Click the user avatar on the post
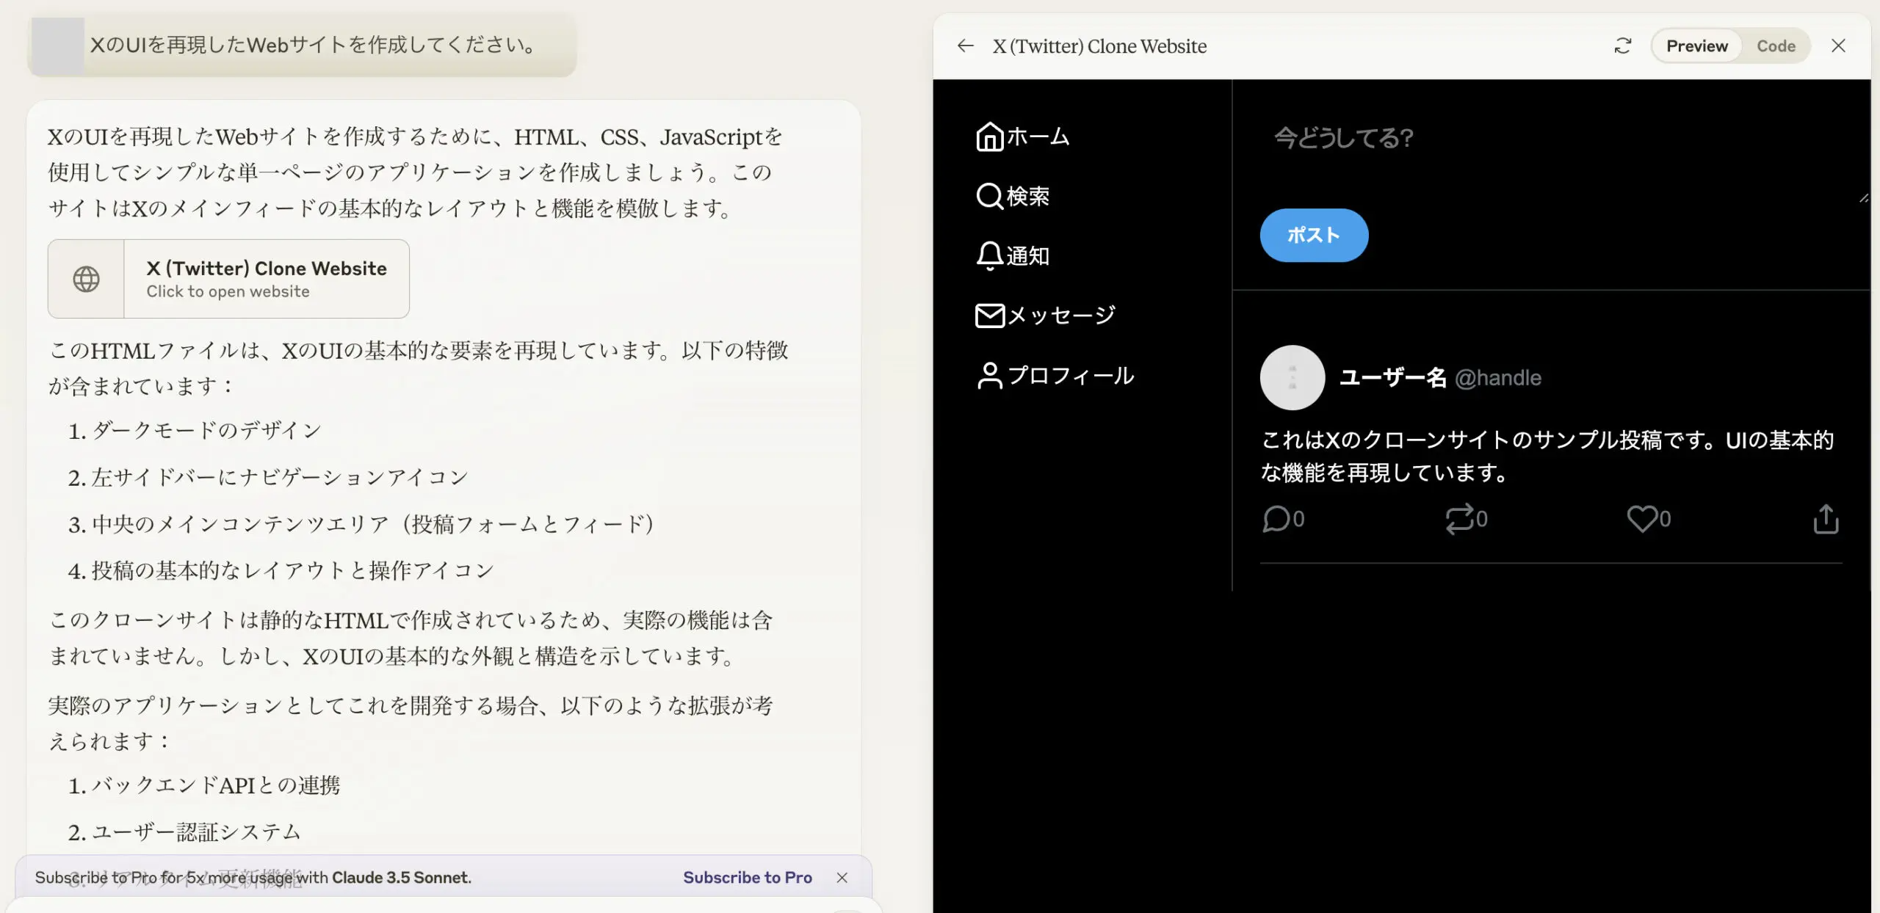 coord(1292,377)
